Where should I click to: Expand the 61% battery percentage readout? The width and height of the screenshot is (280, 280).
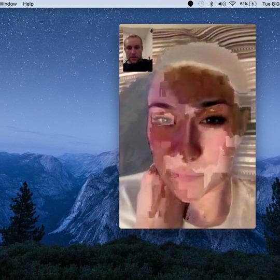click(x=244, y=4)
